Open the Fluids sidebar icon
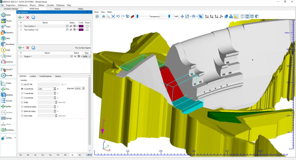This screenshot has width=296, height=160. click(x=3, y=27)
